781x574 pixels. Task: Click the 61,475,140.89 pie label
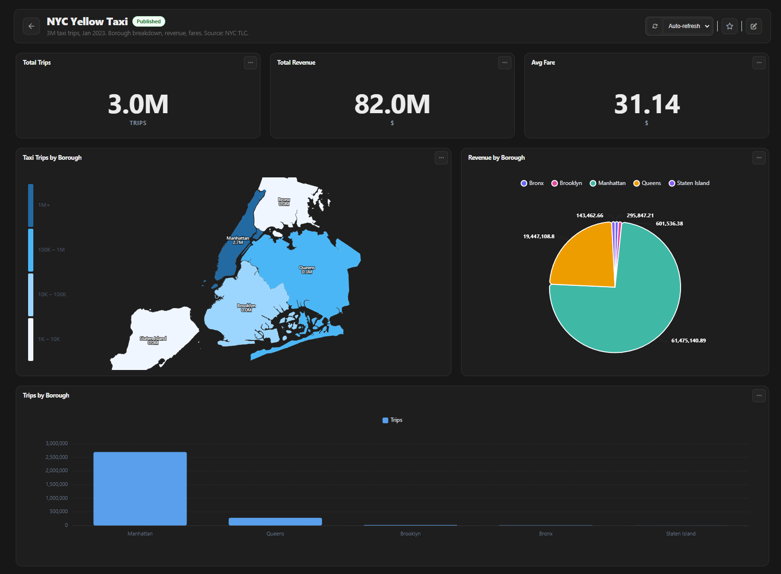tap(689, 341)
